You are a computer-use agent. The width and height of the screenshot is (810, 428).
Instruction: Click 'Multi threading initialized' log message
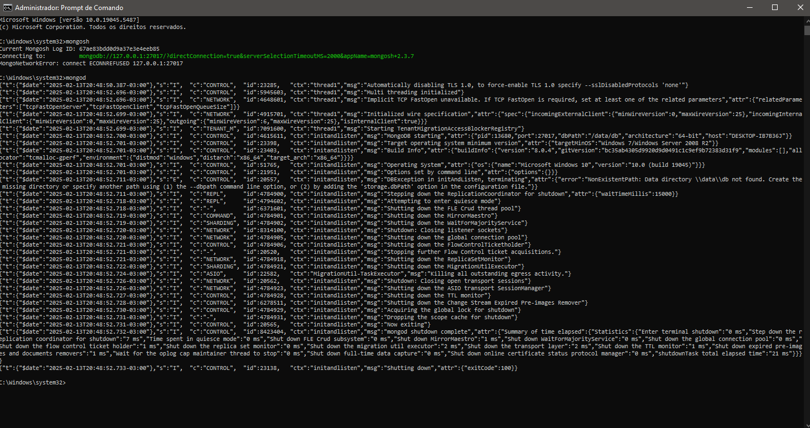click(x=412, y=93)
